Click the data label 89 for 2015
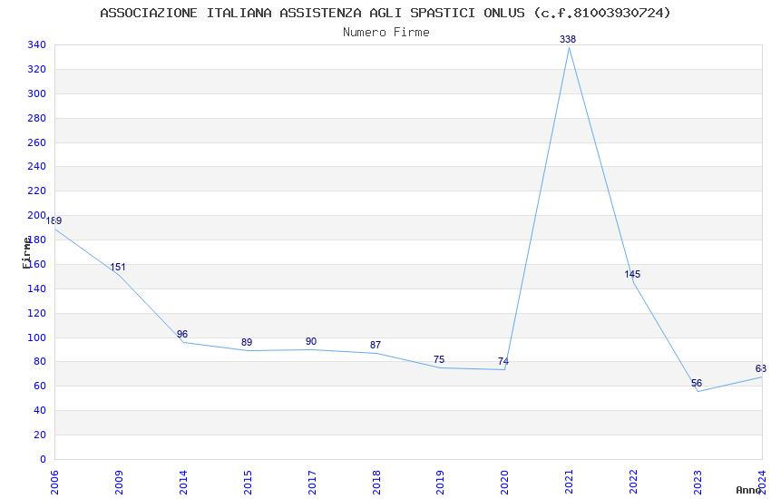Image resolution: width=771 pixels, height=499 pixels. tap(247, 342)
